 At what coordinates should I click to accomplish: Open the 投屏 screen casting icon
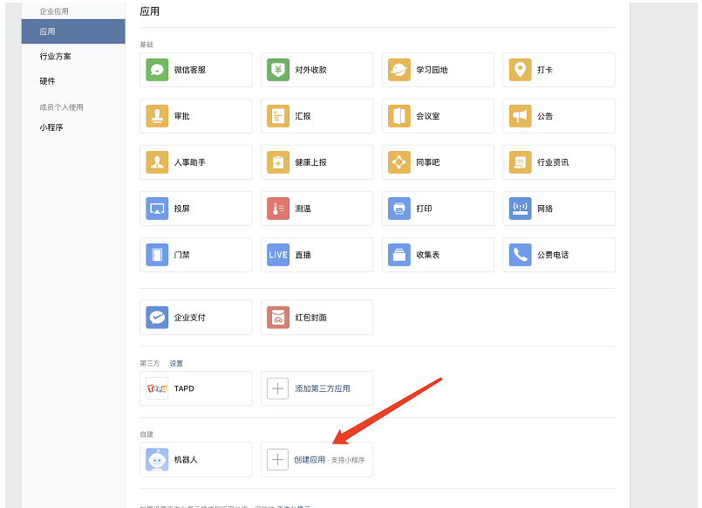[157, 209]
